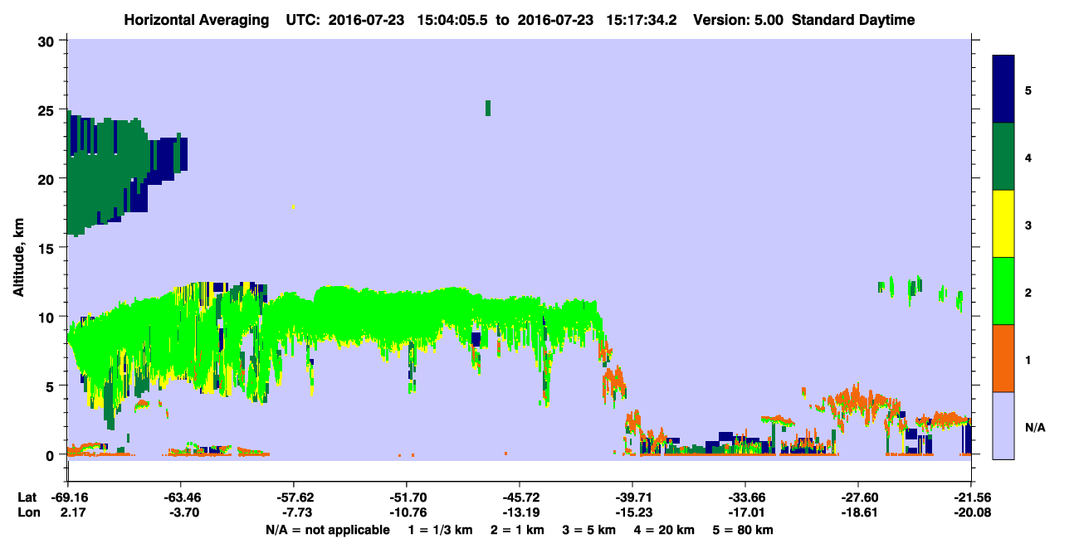Click latitude value -21.56
The image size is (1079, 553).
click(x=971, y=497)
